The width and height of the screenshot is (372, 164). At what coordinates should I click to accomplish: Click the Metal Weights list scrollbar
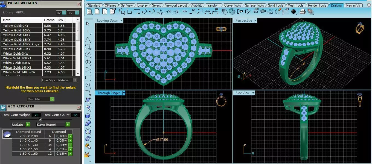click(x=78, y=47)
